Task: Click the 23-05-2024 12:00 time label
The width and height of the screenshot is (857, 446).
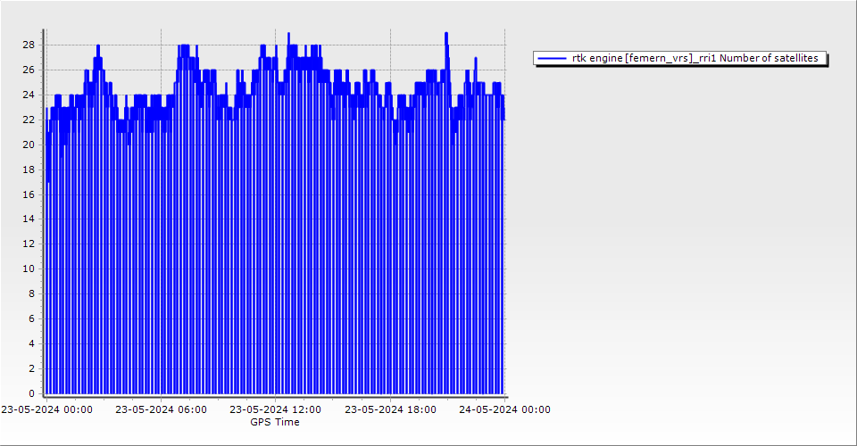Action: (x=276, y=410)
